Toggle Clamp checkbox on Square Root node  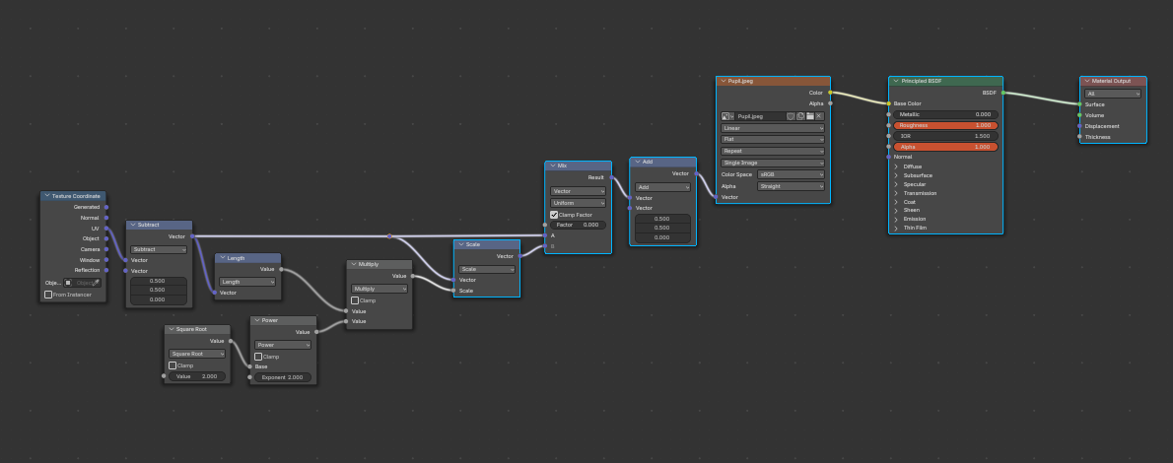[172, 365]
